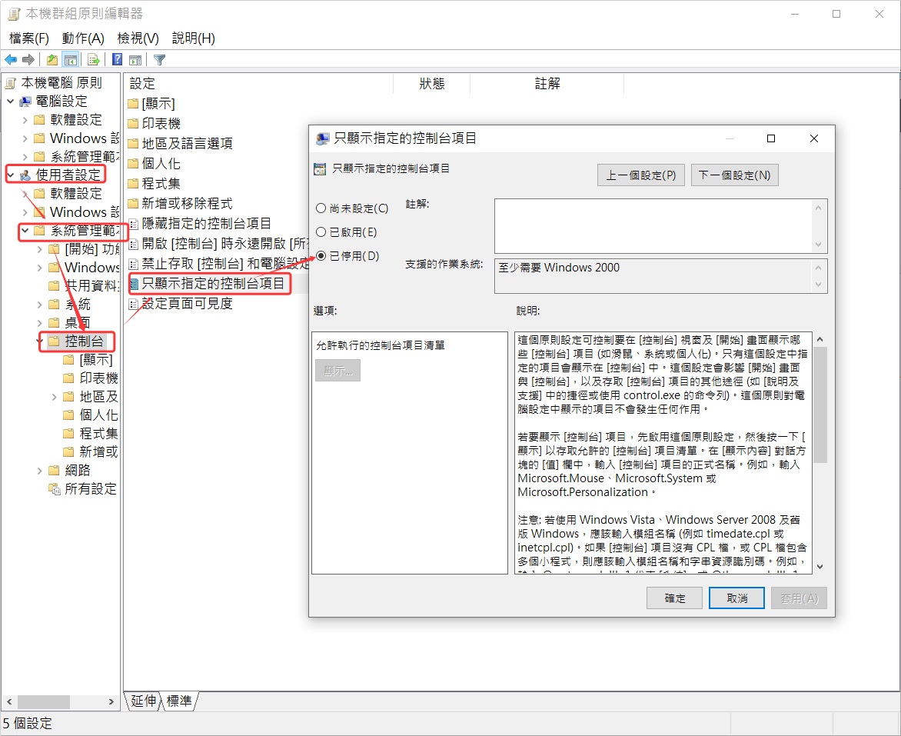
Task: Click the 隱藏指定的控制台項目 policy icon
Action: pyautogui.click(x=133, y=224)
